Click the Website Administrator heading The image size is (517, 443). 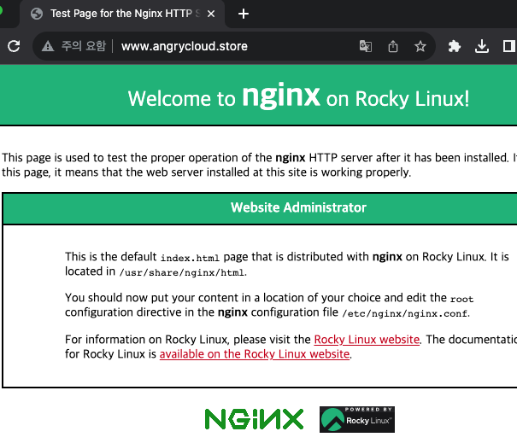[x=298, y=207]
